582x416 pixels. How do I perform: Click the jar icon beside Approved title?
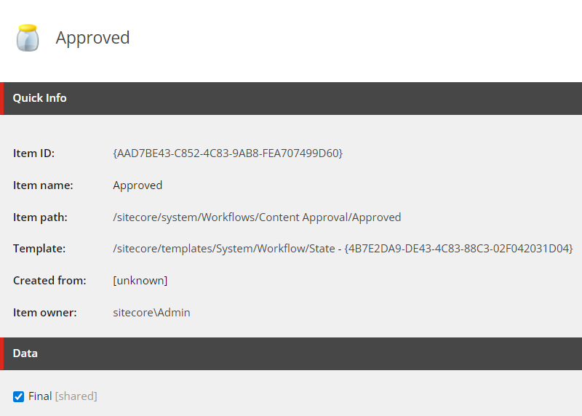pyautogui.click(x=28, y=38)
